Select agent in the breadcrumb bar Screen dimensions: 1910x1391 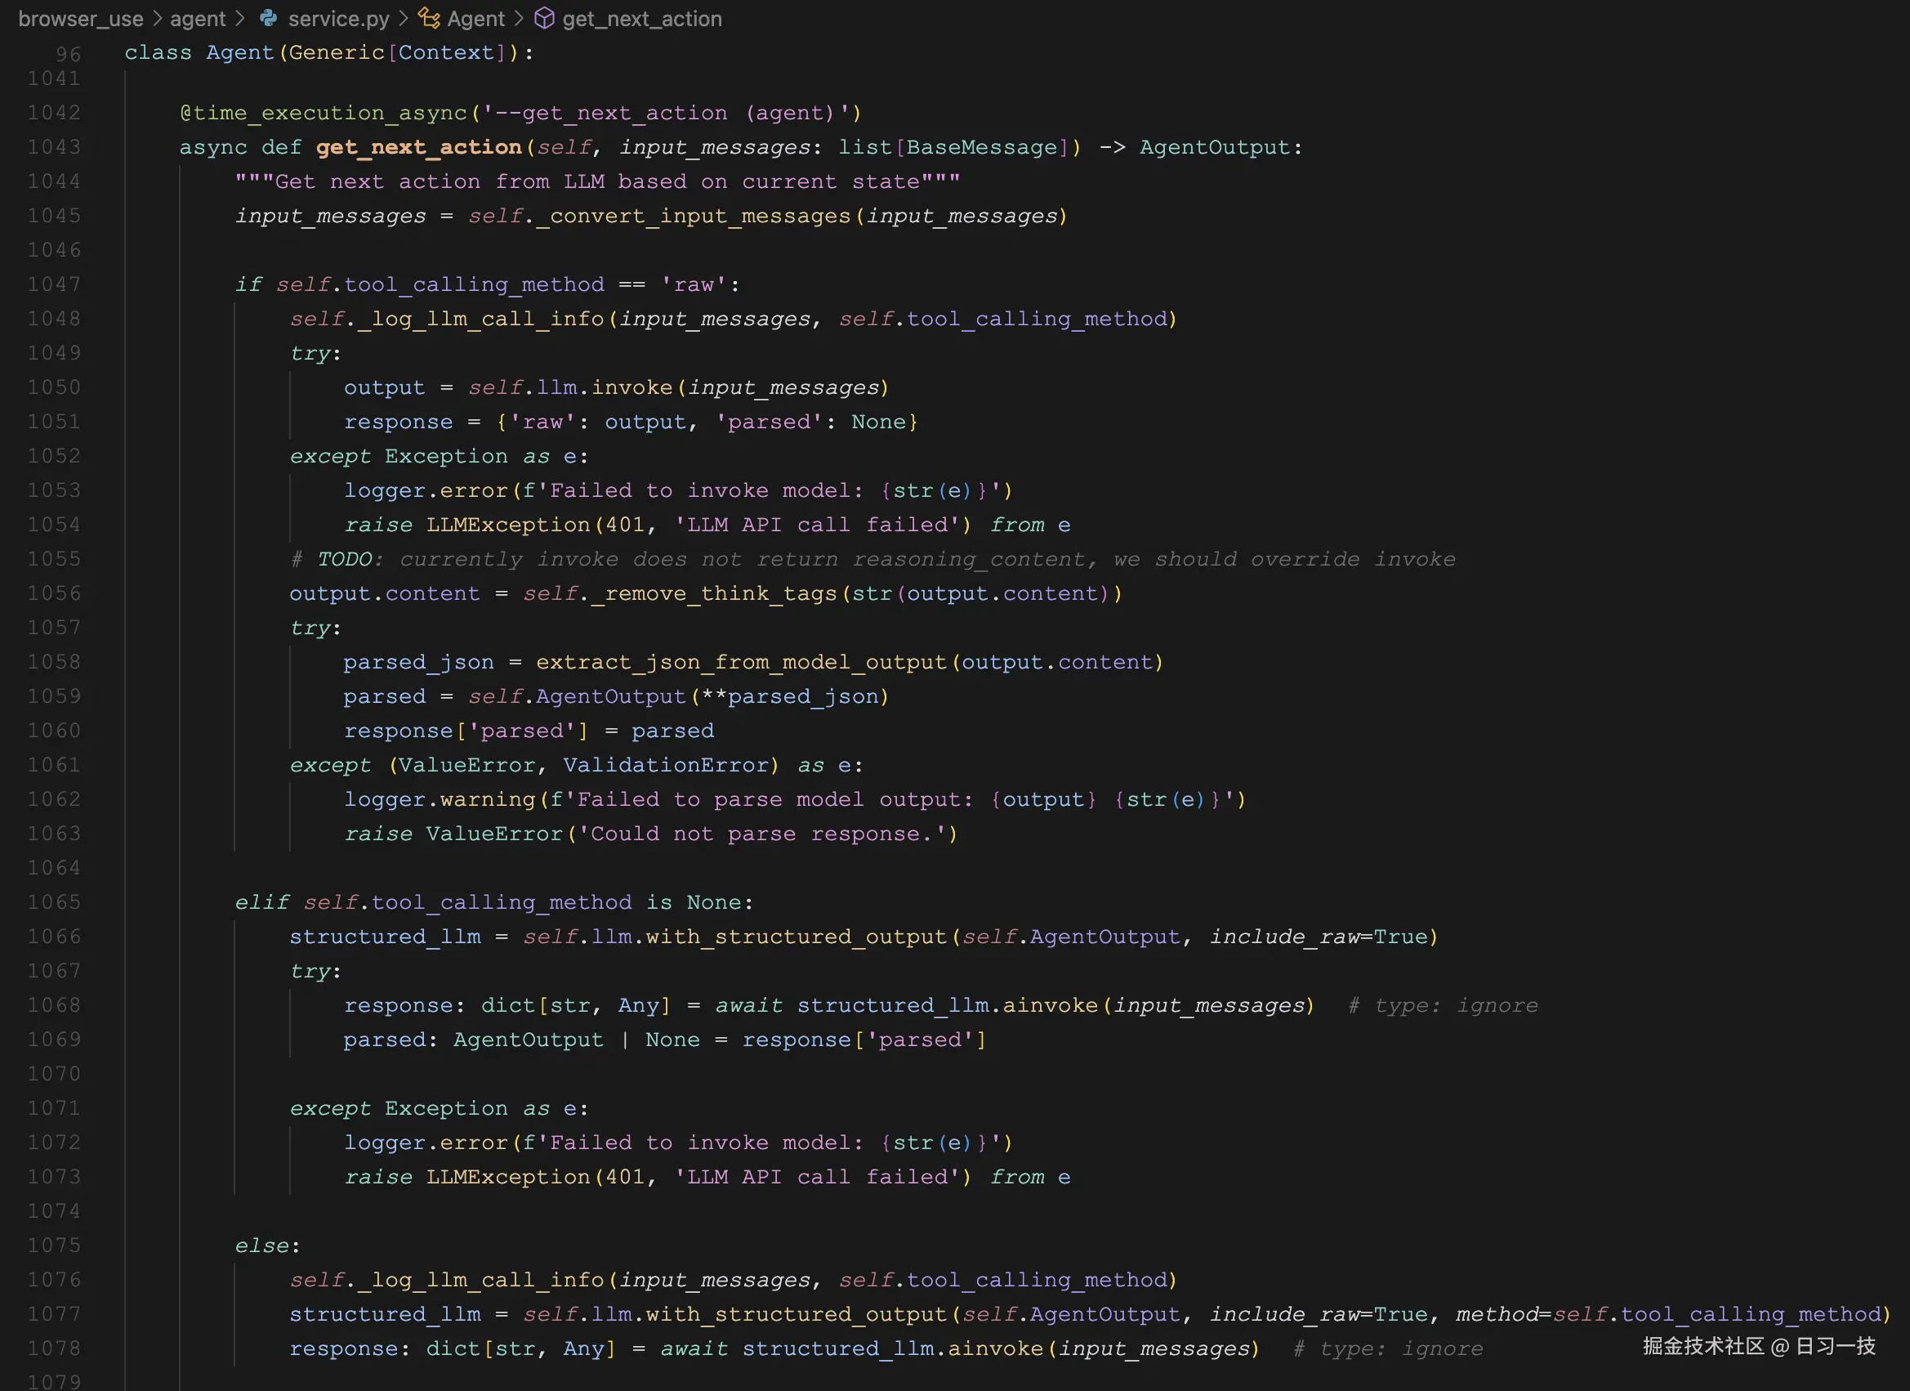point(198,18)
